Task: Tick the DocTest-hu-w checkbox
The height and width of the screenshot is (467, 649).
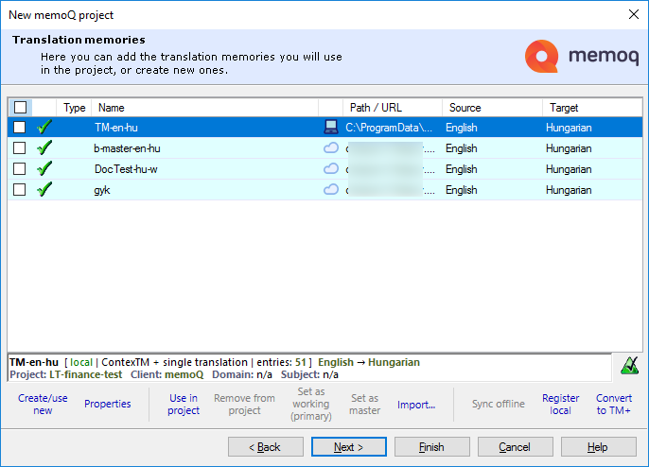Action: (20, 169)
